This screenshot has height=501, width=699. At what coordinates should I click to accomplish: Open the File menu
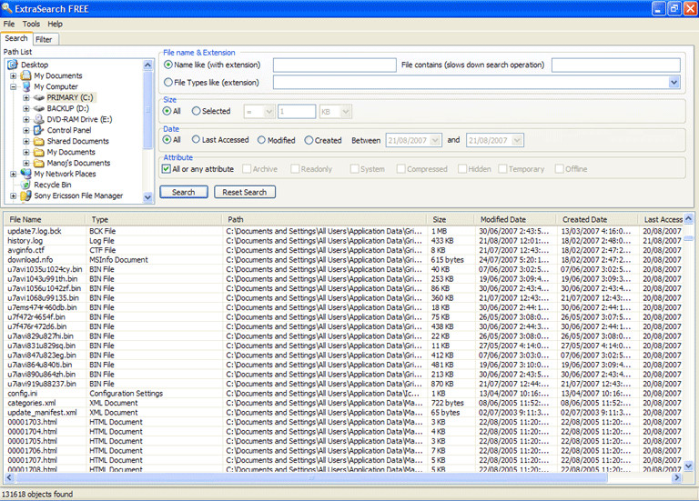tap(9, 24)
